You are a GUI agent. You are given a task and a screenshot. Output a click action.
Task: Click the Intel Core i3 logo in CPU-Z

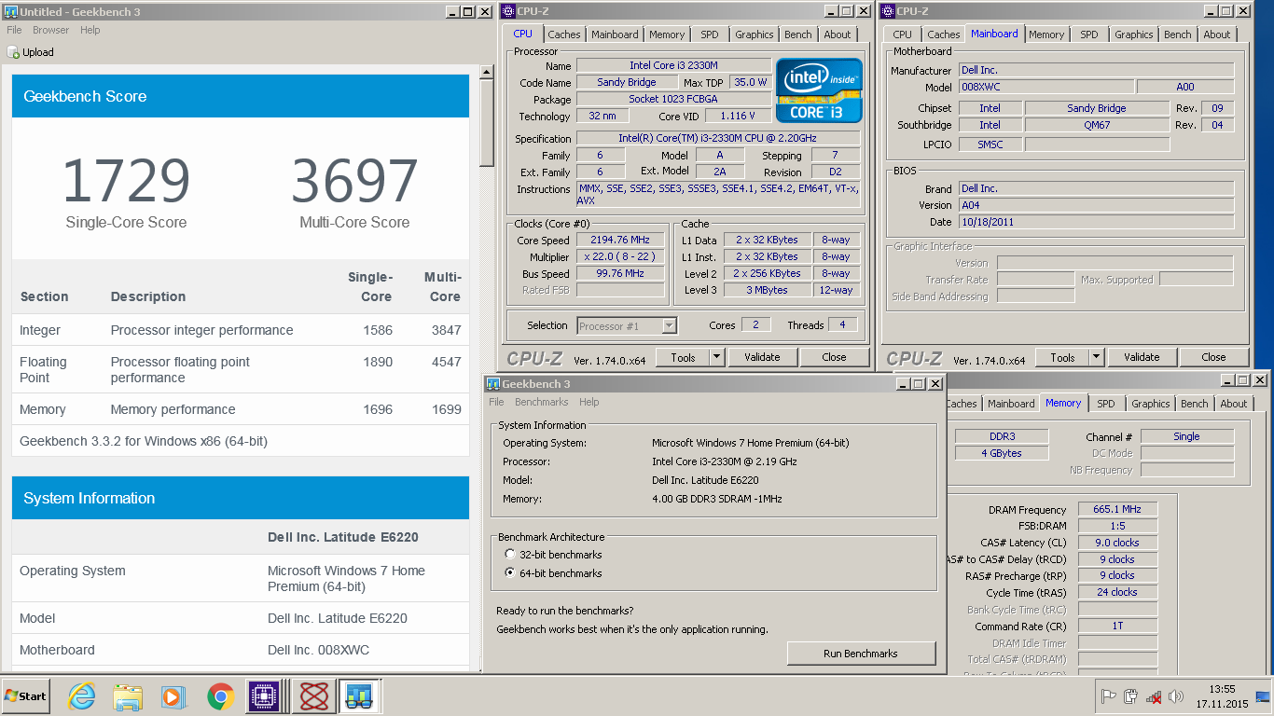click(820, 90)
